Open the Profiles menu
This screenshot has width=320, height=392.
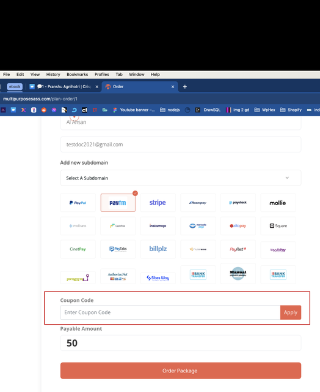pyautogui.click(x=102, y=75)
